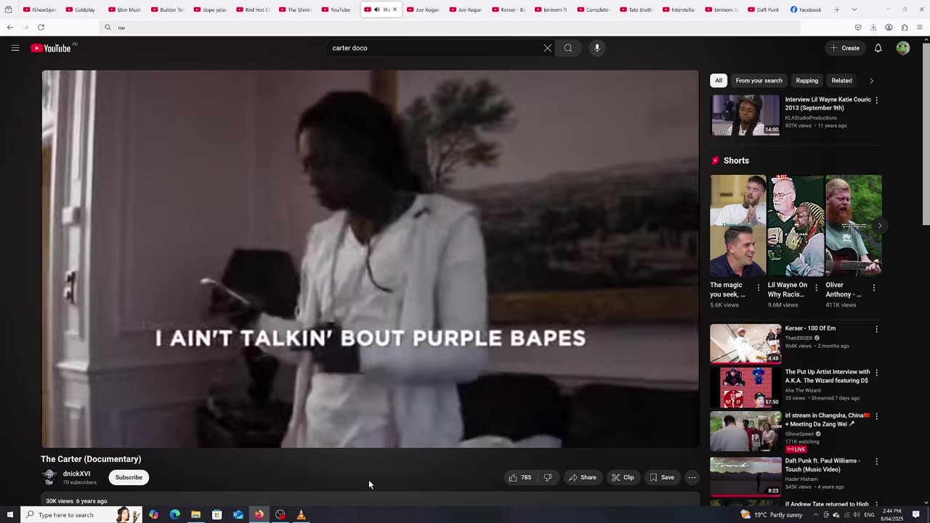
Task: Show more filter chips with the arrow
Action: pyautogui.click(x=871, y=81)
